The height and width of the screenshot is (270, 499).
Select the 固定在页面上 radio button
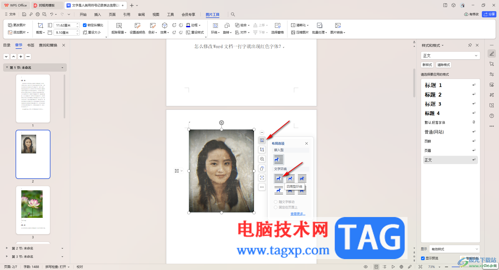point(275,207)
